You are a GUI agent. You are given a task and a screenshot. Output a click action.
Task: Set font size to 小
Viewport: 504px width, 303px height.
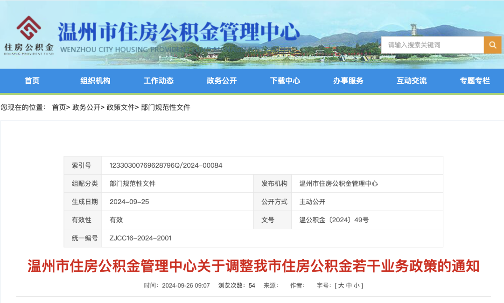(x=357, y=286)
